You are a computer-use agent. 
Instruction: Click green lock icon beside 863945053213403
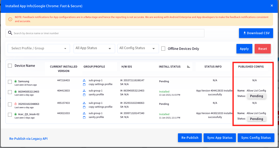(15, 91)
